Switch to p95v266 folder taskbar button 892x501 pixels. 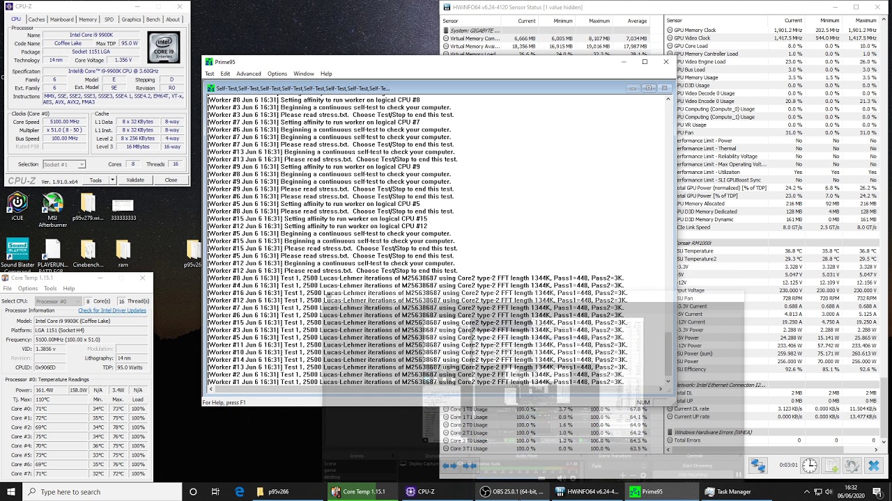(289, 491)
